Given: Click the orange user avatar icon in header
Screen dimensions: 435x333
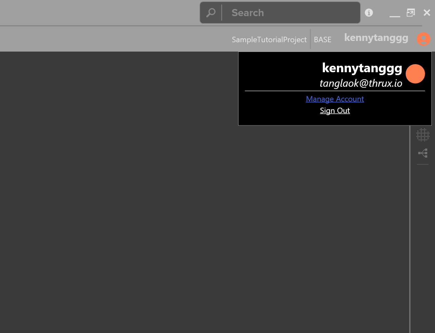Looking at the screenshot, I should click(x=423, y=39).
